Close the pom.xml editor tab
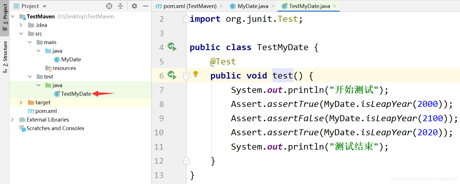460x184 pixels. point(221,6)
